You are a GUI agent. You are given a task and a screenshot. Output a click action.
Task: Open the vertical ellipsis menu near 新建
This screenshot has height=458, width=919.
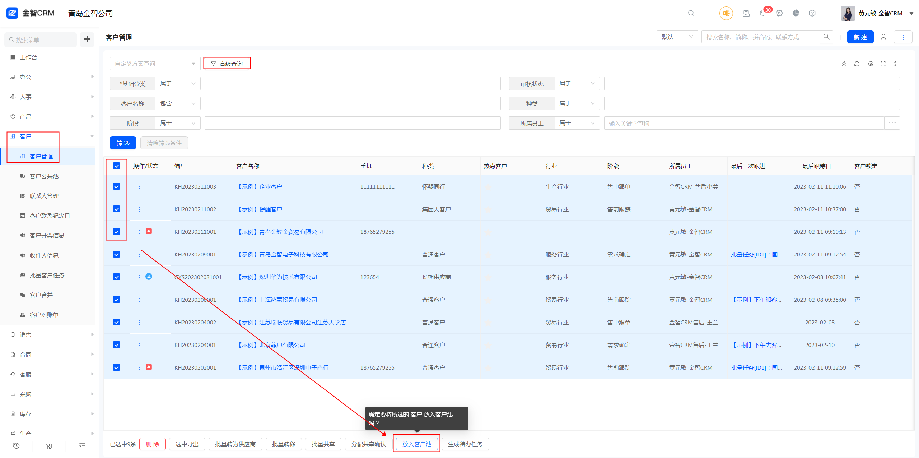(903, 37)
